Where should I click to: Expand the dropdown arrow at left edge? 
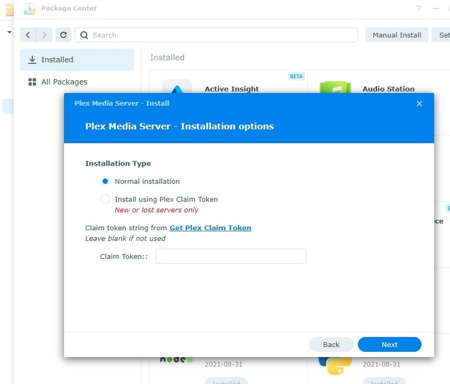pyautogui.click(x=9, y=32)
